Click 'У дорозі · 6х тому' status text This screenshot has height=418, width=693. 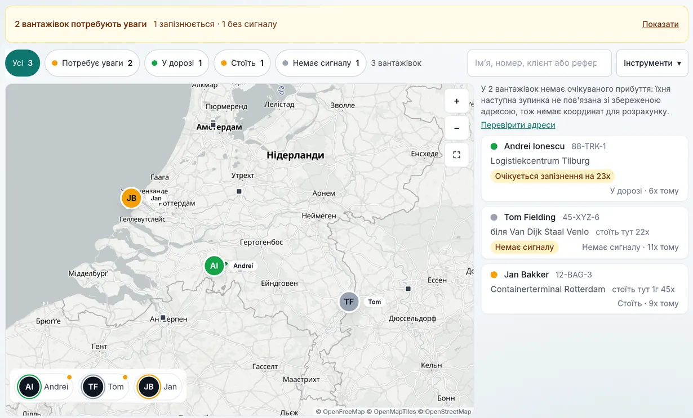(x=644, y=191)
